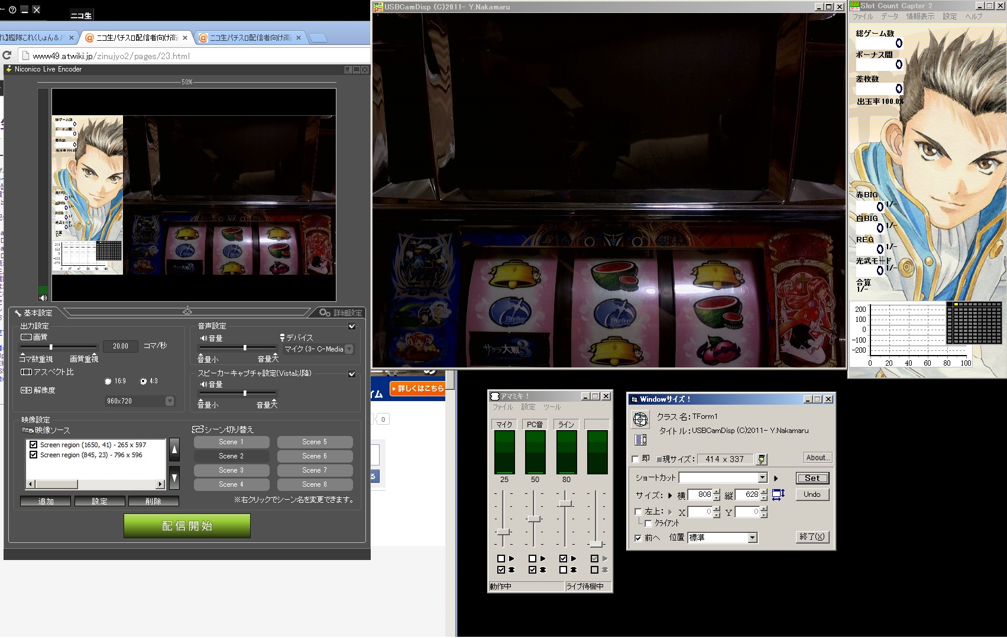Click the USBCamDisp title bar icon
Image resolution: width=1007 pixels, height=638 pixels.
tap(378, 6)
